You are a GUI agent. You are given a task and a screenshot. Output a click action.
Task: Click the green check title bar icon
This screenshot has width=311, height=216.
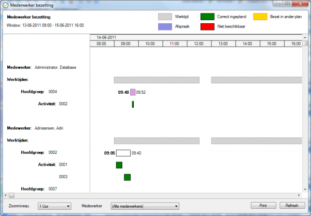coord(6,5)
